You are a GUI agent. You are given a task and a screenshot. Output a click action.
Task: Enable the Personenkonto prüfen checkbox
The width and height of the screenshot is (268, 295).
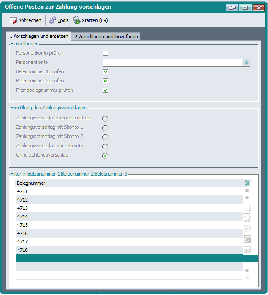[106, 53]
